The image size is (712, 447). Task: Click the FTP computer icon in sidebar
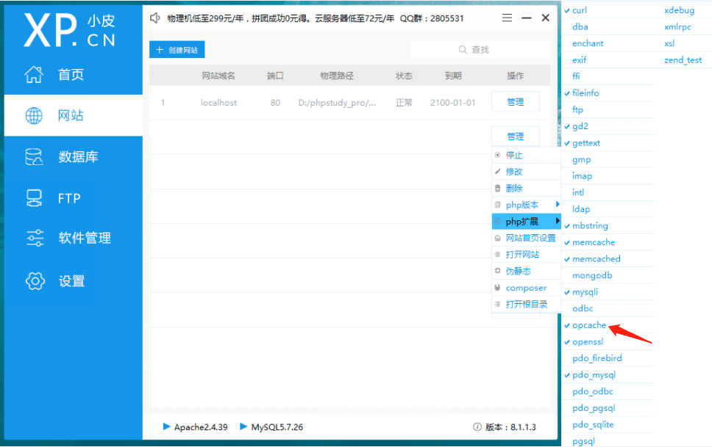(34, 198)
